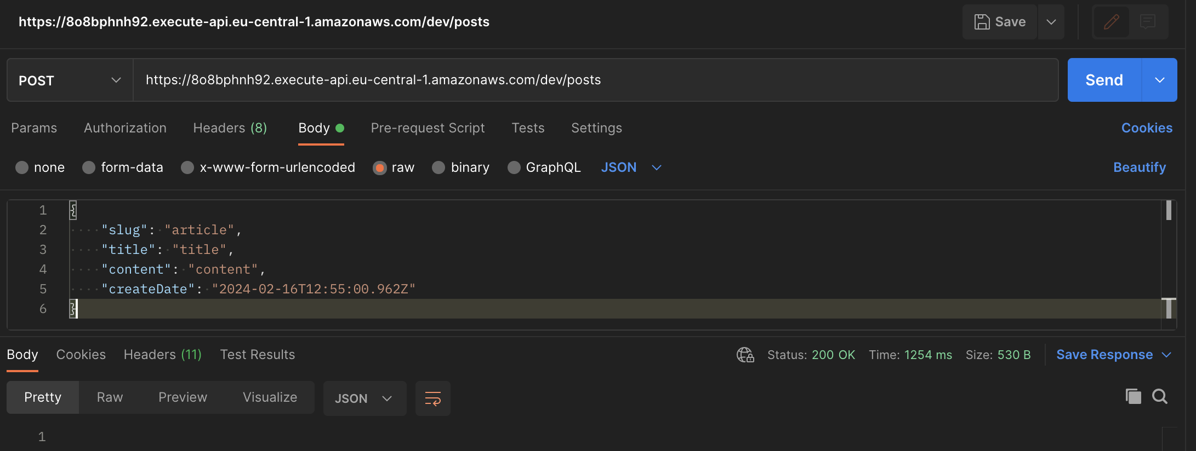Open the comments icon
The image size is (1196, 451).
pos(1148,22)
